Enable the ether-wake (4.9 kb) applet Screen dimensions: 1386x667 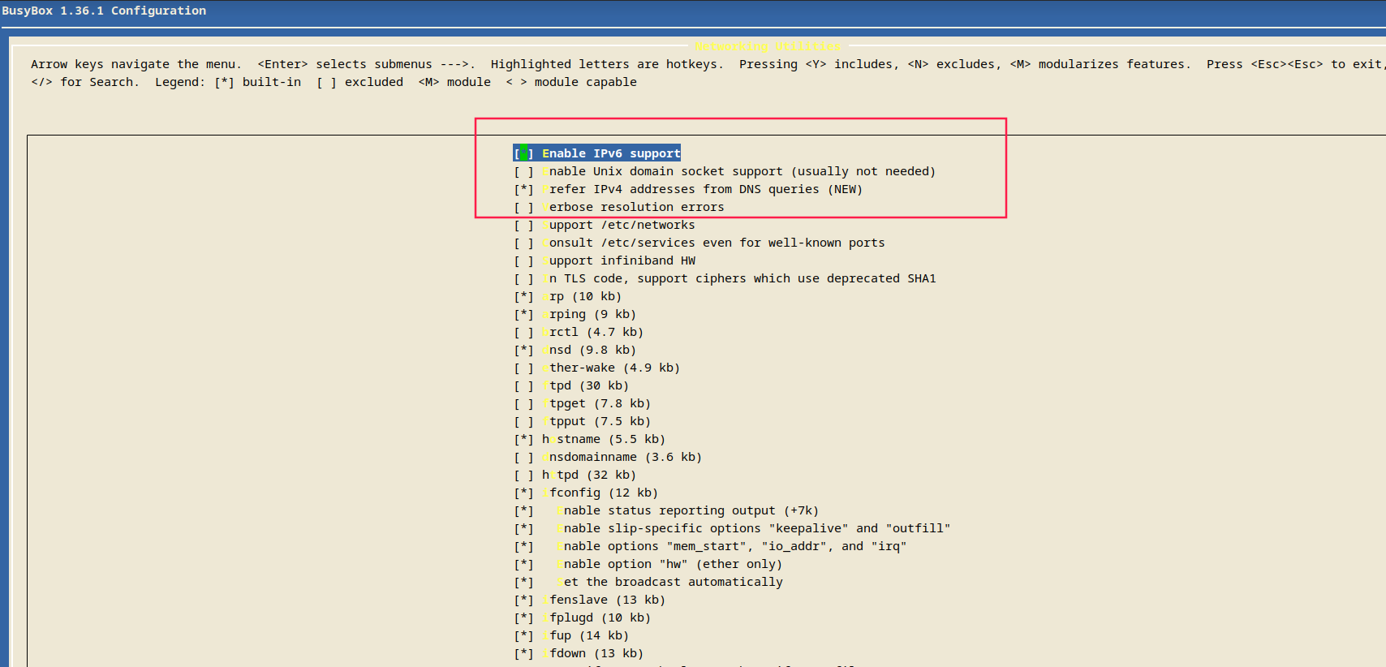[597, 368]
